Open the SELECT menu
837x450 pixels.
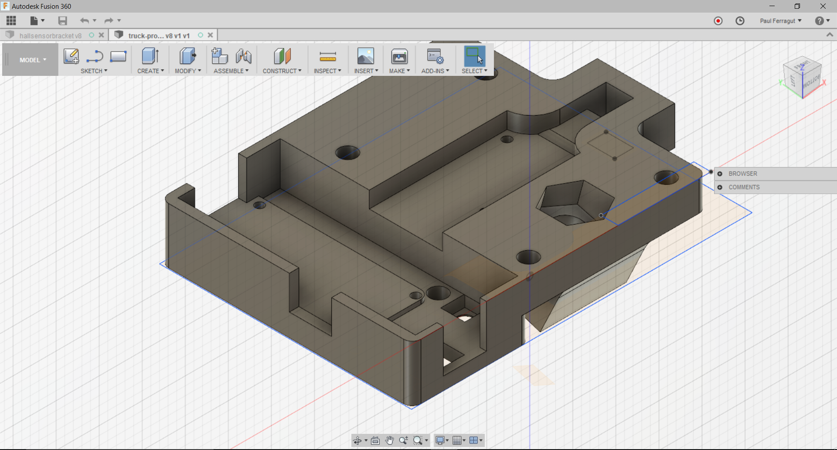tap(474, 71)
